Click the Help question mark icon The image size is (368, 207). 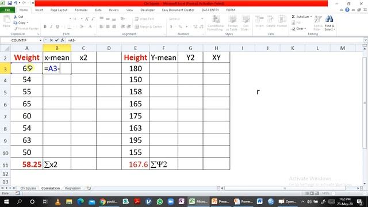click(347, 10)
